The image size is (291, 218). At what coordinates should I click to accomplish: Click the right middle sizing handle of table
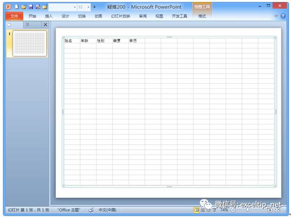pos(276,112)
